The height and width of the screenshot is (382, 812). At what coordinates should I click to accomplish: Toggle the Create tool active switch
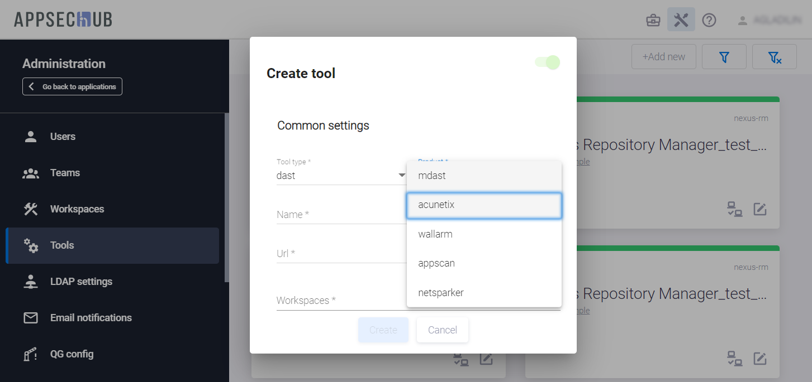(x=548, y=62)
